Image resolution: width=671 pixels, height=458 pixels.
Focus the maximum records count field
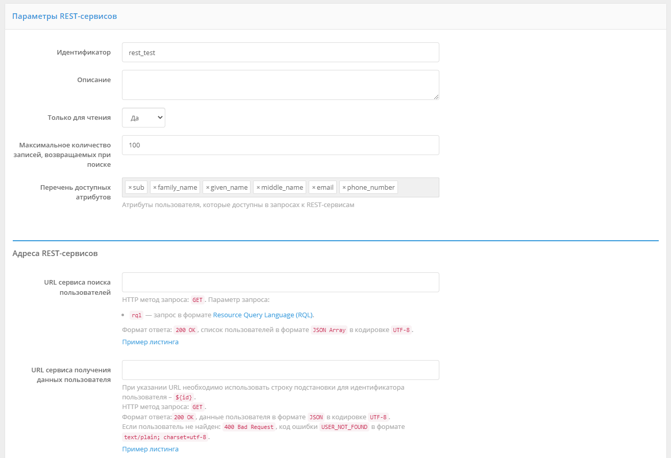click(x=280, y=145)
